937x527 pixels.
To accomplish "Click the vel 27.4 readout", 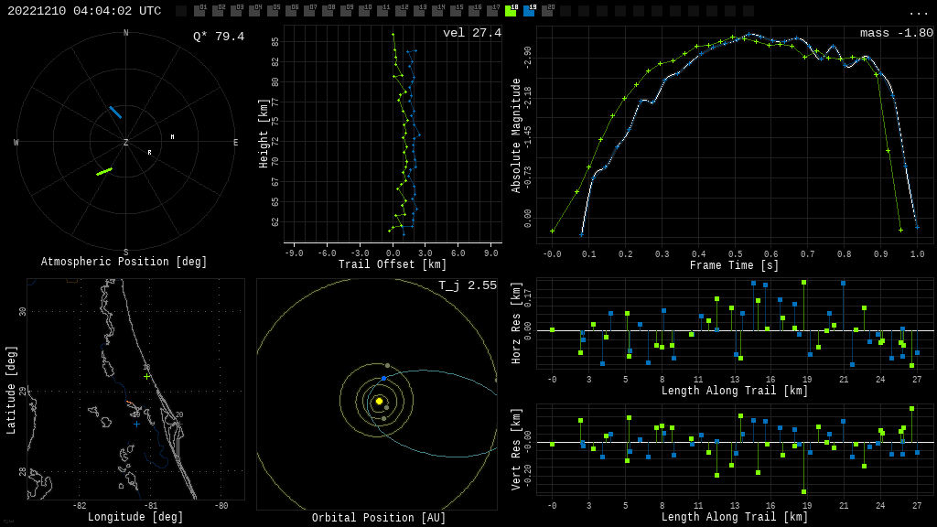I will (x=471, y=33).
